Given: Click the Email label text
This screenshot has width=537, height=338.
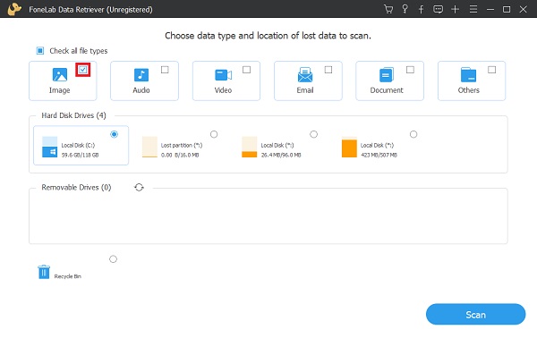Looking at the screenshot, I should pyautogui.click(x=305, y=90).
